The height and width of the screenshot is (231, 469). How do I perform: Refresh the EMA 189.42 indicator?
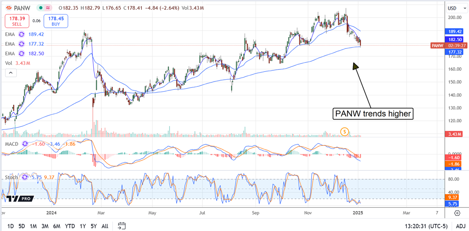coord(21,34)
